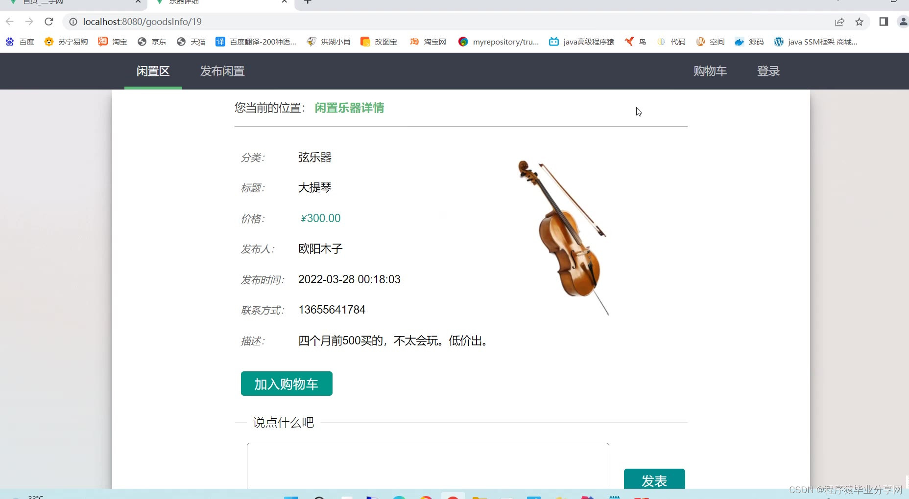This screenshot has width=909, height=499.
Task: Reload the page with the refresh icon
Action: click(x=49, y=22)
